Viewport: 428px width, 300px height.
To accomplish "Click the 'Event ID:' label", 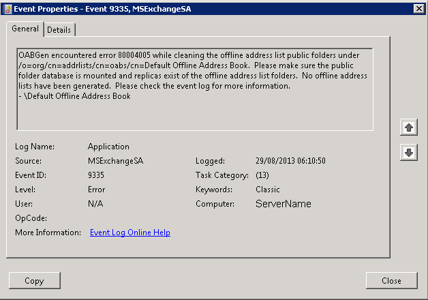I will pos(31,175).
